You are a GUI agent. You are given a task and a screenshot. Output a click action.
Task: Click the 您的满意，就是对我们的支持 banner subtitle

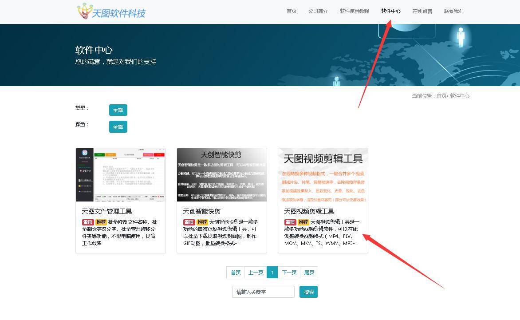(x=116, y=62)
